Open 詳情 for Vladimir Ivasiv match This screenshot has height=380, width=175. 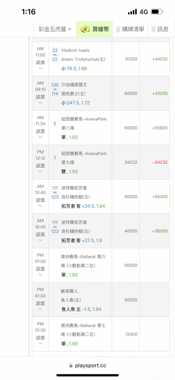pyautogui.click(x=41, y=62)
